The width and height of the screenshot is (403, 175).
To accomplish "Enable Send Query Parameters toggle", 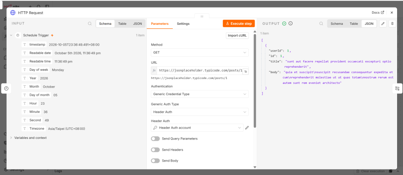I will point(155,138).
